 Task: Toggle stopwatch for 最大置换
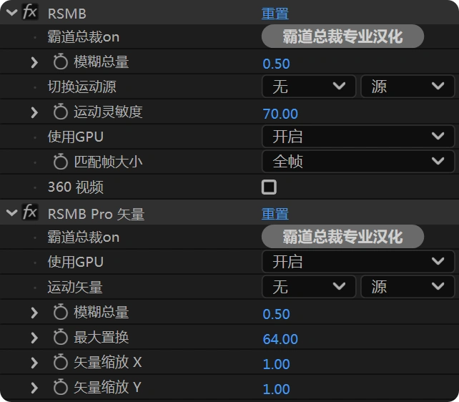pos(61,337)
